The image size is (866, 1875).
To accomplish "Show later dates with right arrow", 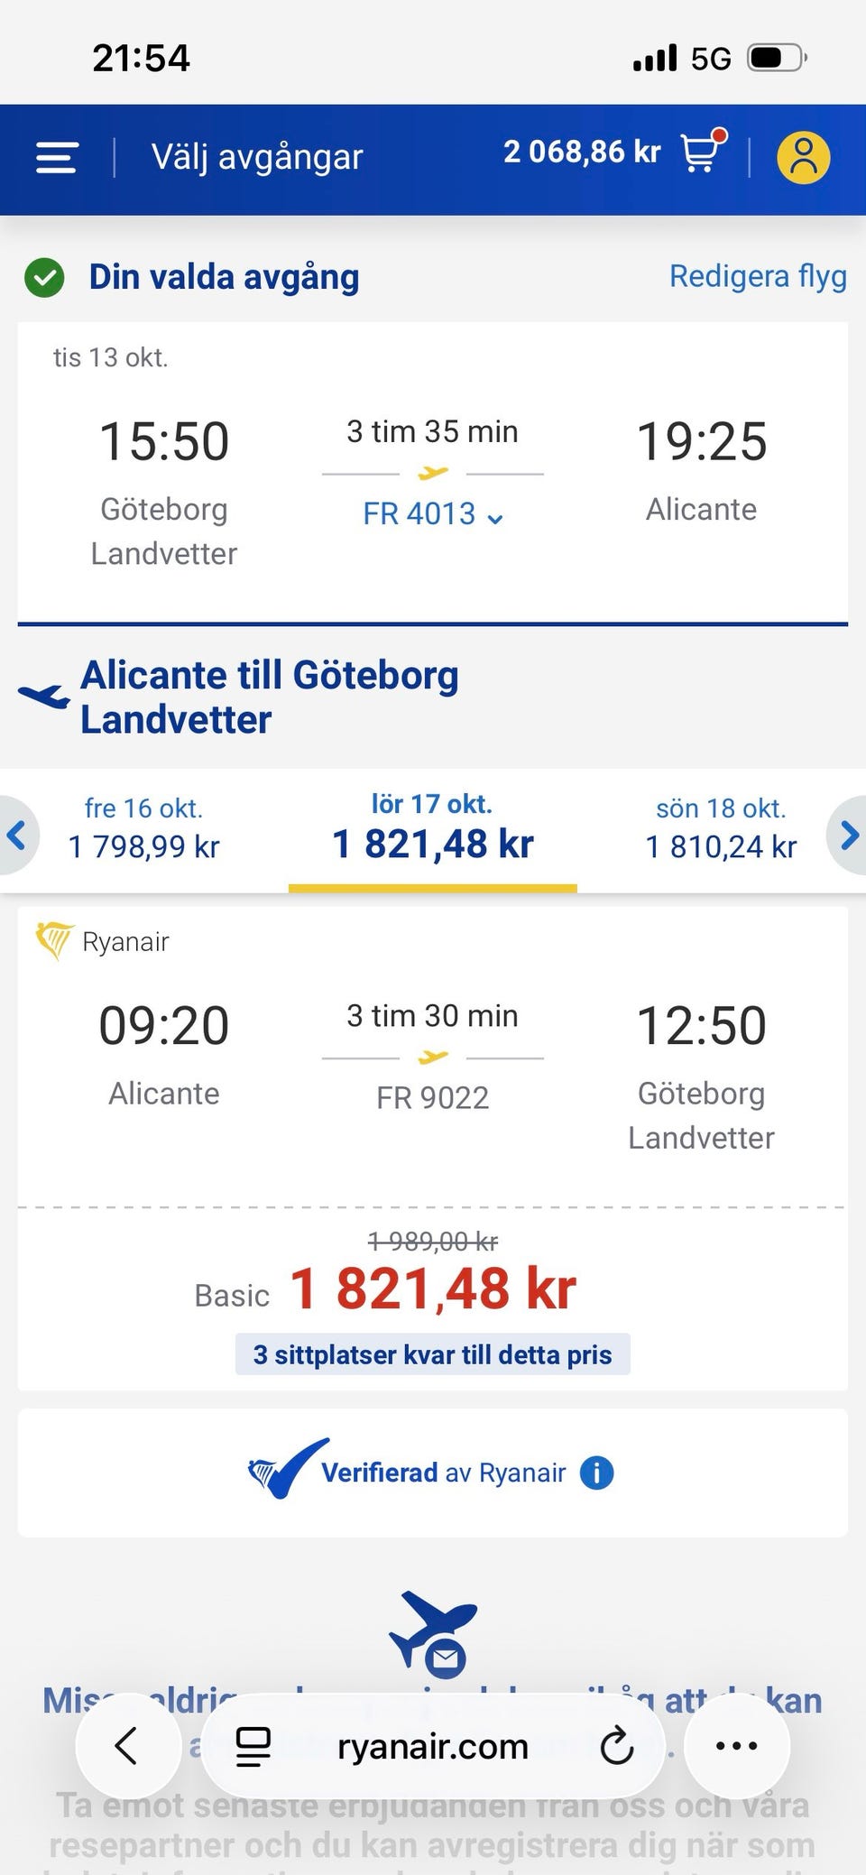I will (849, 836).
